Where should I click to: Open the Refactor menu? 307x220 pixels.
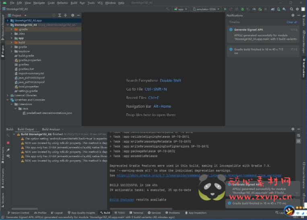point(62,3)
